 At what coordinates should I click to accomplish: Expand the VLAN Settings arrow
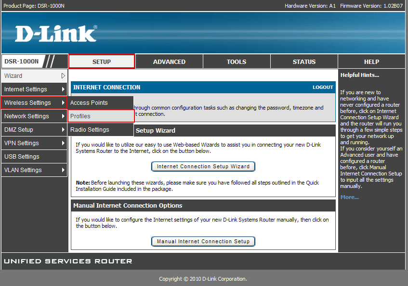click(x=63, y=170)
